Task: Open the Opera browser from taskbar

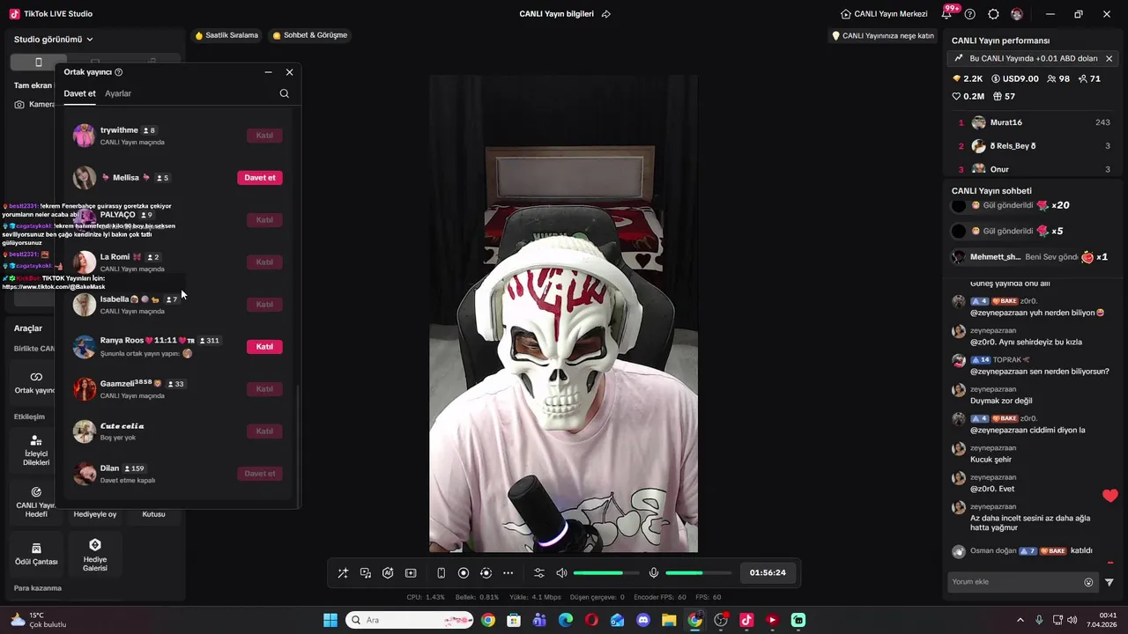Action: pos(591,620)
